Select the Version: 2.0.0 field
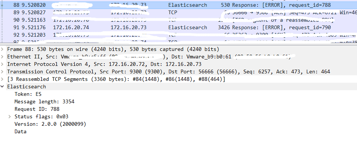357x143 pixels. click(50, 124)
